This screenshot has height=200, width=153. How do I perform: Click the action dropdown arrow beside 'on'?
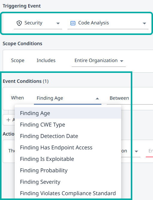click(x=136, y=152)
